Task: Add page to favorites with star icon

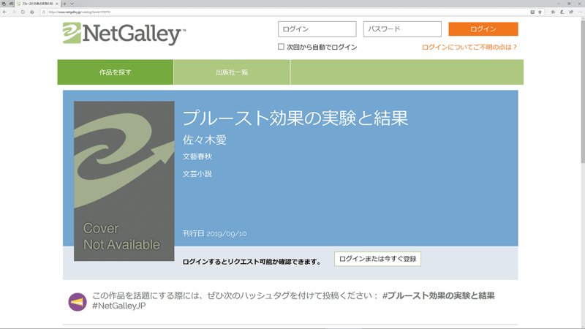Action: coord(540,12)
